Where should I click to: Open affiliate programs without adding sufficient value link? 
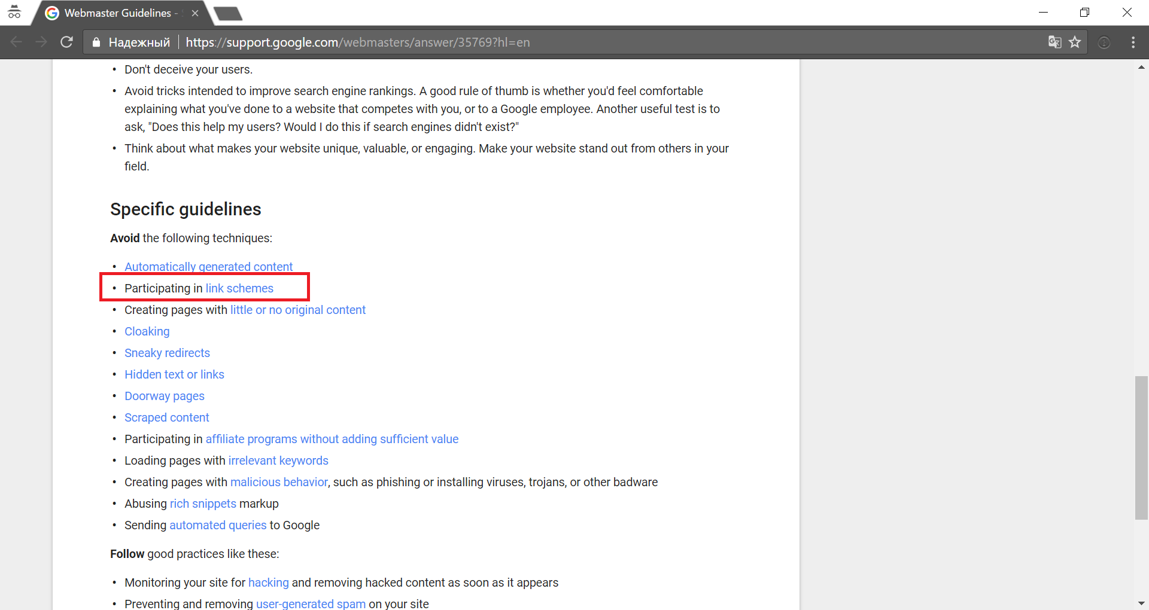332,439
